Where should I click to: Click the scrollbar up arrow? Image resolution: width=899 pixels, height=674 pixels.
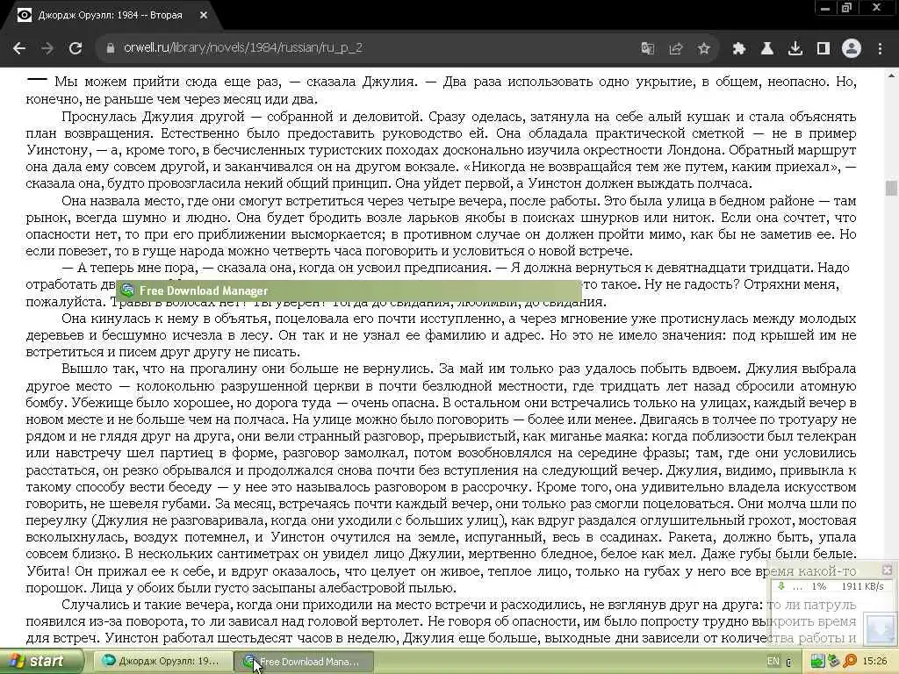click(x=891, y=75)
